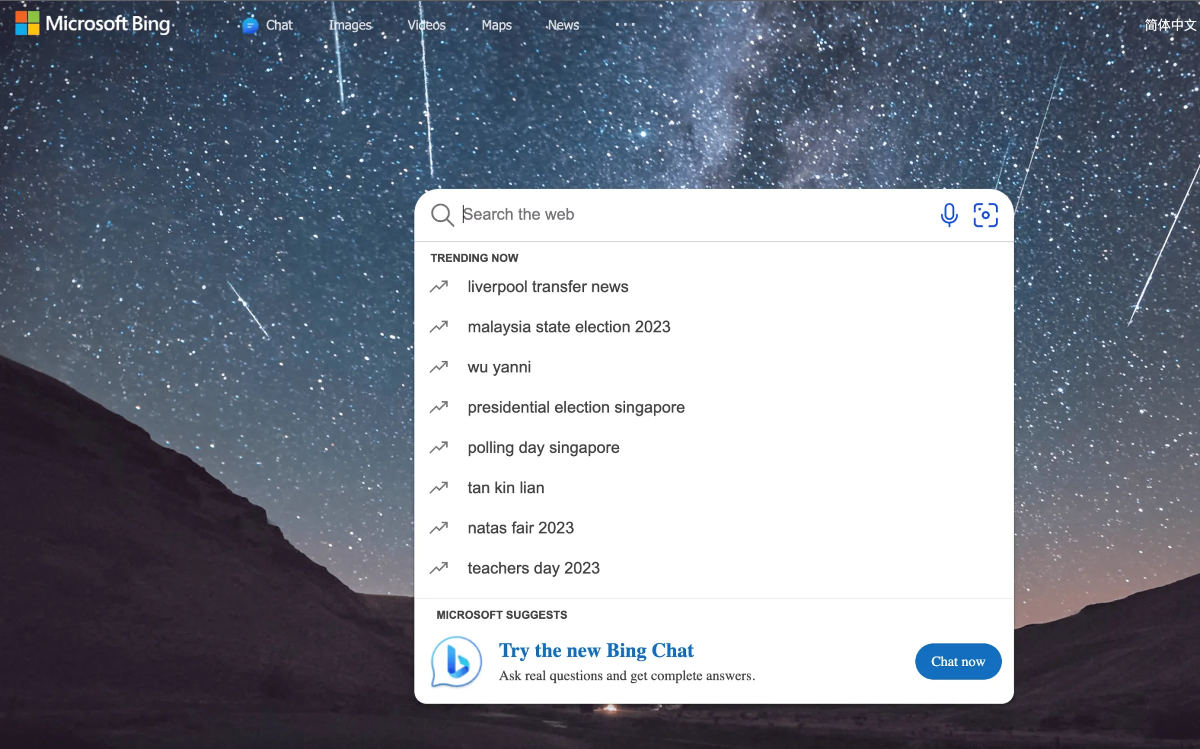Viewport: 1200px width, 749px height.
Task: Go to Maps
Action: [497, 25]
